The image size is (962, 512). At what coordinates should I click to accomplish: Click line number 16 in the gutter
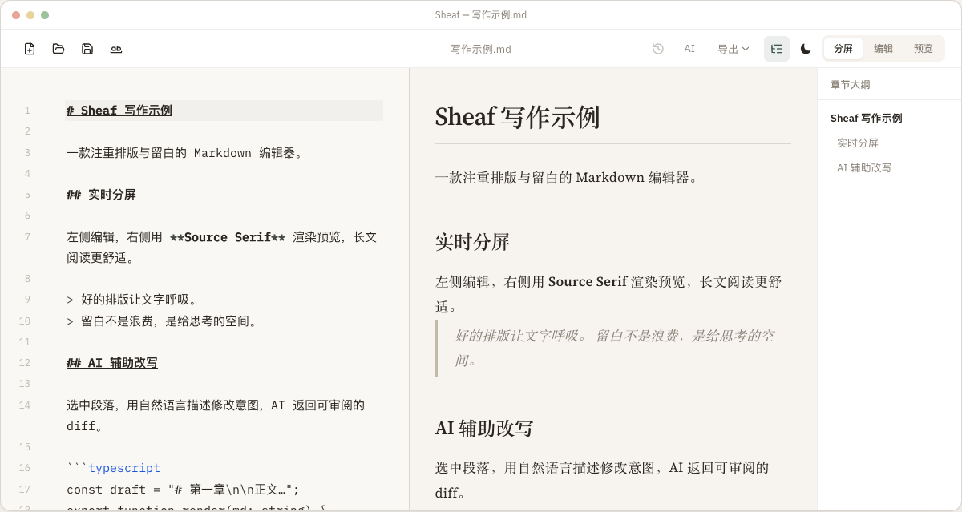(x=25, y=468)
